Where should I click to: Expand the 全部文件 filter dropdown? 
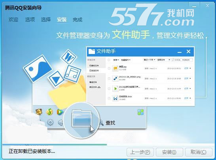[x=163, y=60]
